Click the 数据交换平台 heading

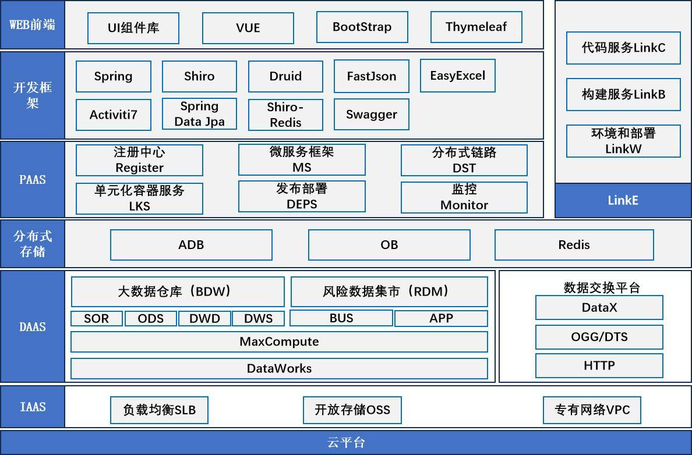pos(602,288)
